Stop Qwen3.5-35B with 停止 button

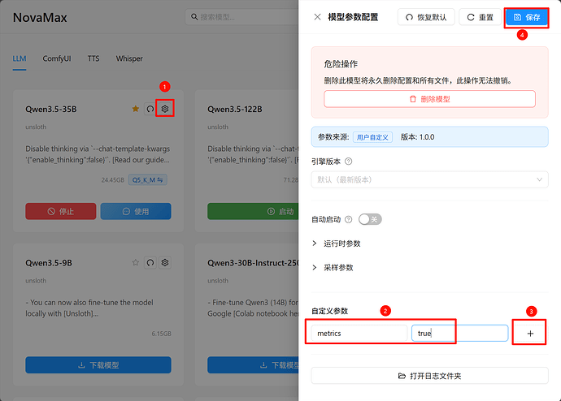pyautogui.click(x=60, y=211)
